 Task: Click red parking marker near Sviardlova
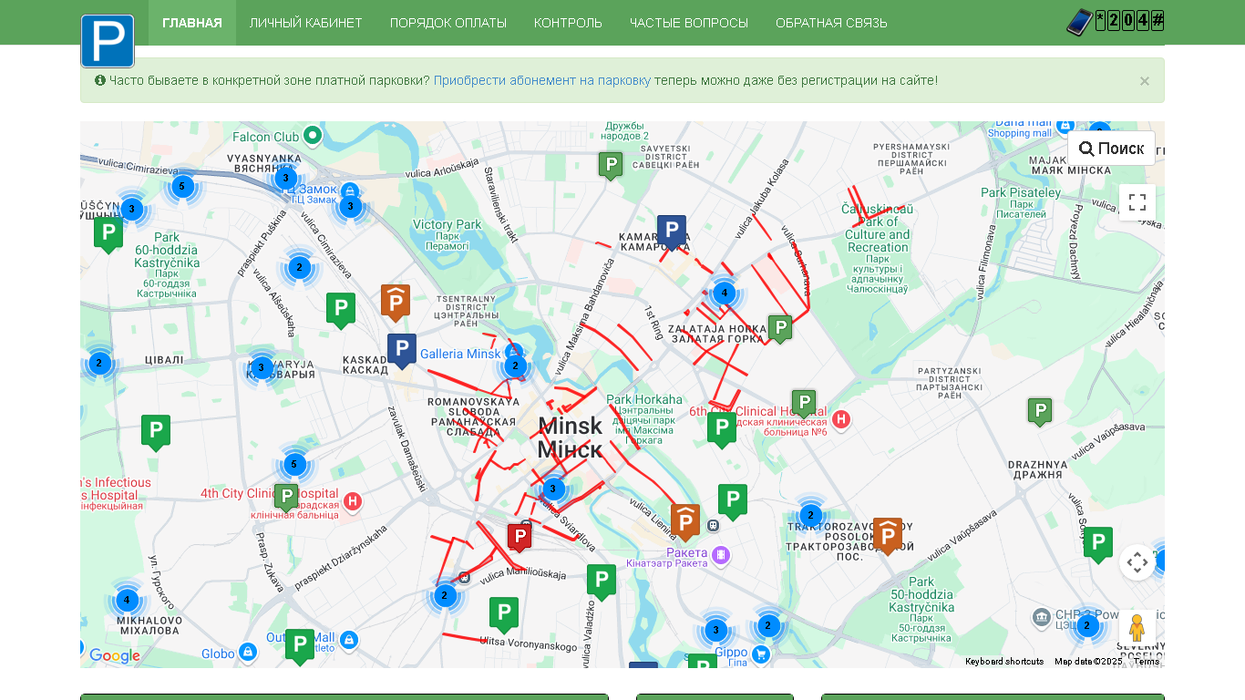coord(520,537)
